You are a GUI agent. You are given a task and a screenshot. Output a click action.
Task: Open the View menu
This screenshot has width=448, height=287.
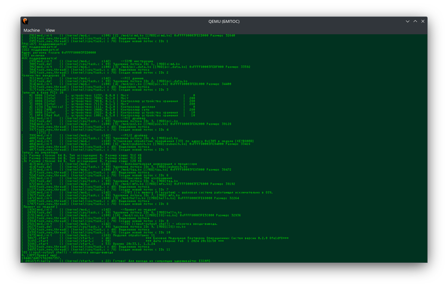(x=50, y=30)
